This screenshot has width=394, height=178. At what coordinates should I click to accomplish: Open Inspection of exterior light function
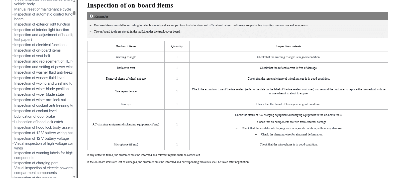[42, 24]
